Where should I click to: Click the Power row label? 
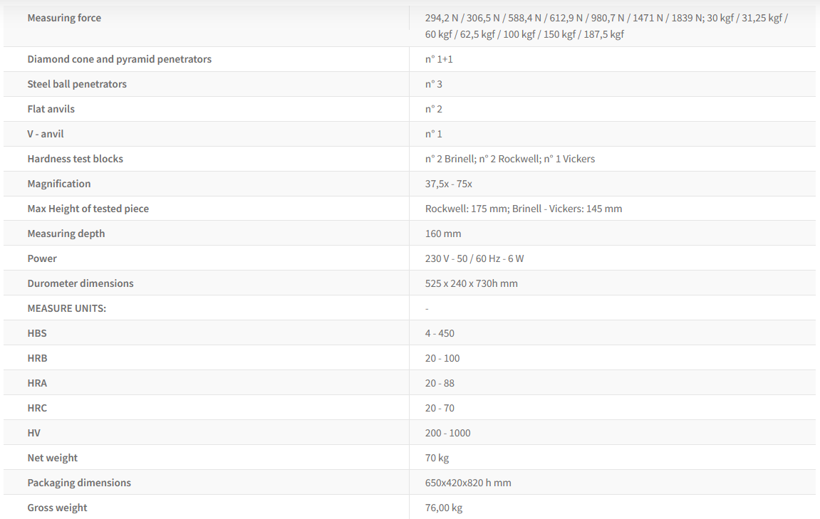point(42,258)
